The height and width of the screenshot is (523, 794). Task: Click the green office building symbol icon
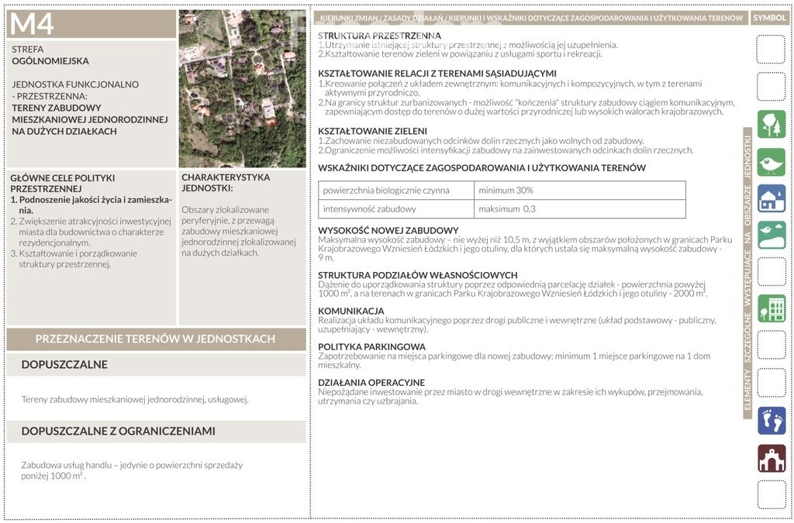(x=772, y=308)
